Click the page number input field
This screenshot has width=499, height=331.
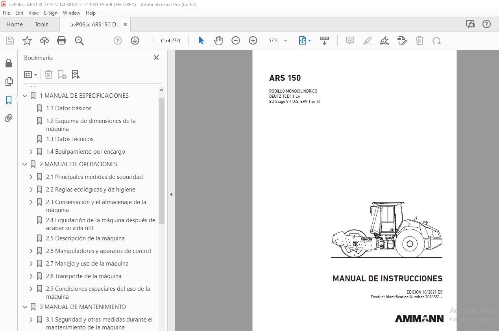153,41
